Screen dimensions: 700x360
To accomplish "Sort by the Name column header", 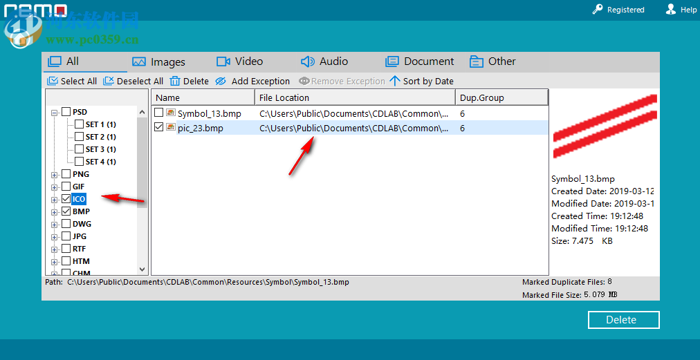I will click(203, 97).
